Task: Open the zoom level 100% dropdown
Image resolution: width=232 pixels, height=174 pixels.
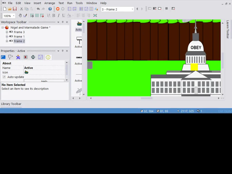Action: coord(14,16)
